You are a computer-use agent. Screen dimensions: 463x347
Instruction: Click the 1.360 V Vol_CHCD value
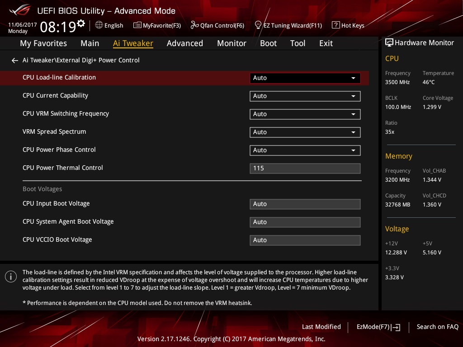(x=432, y=205)
